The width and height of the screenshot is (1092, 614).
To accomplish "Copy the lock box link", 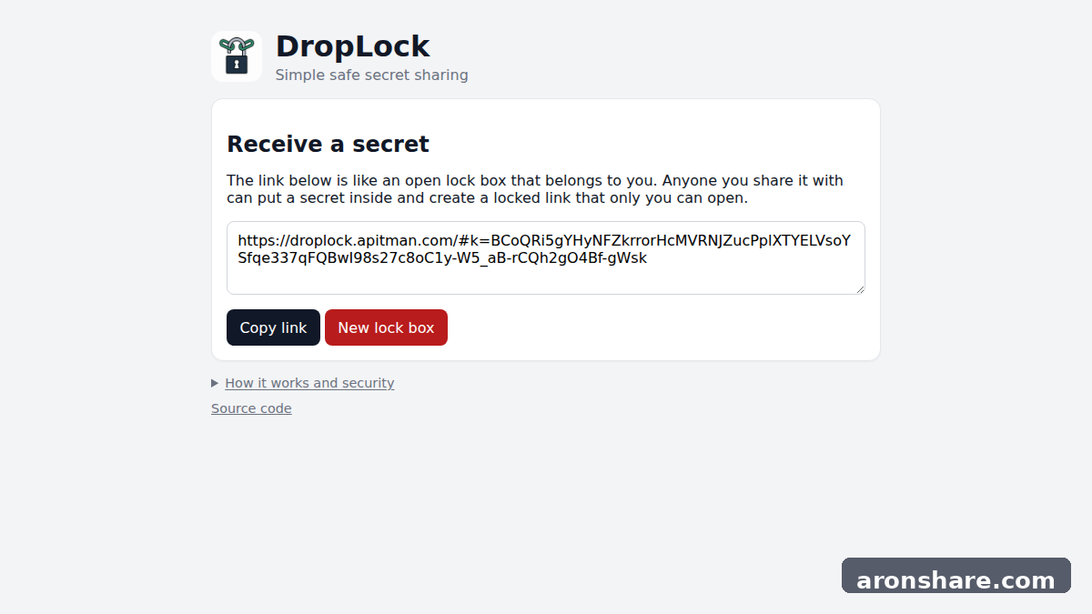I will (x=273, y=327).
